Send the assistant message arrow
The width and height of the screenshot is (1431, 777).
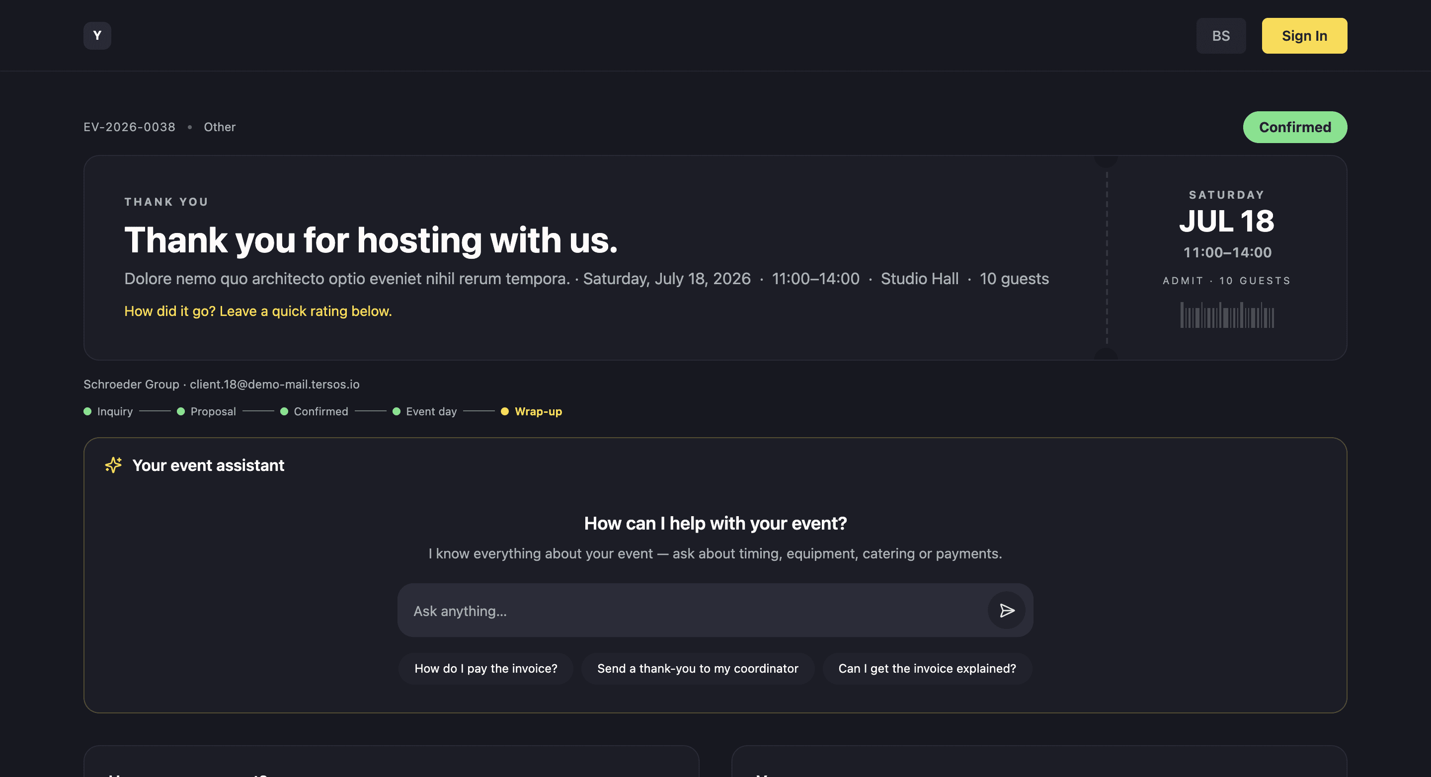click(1006, 611)
